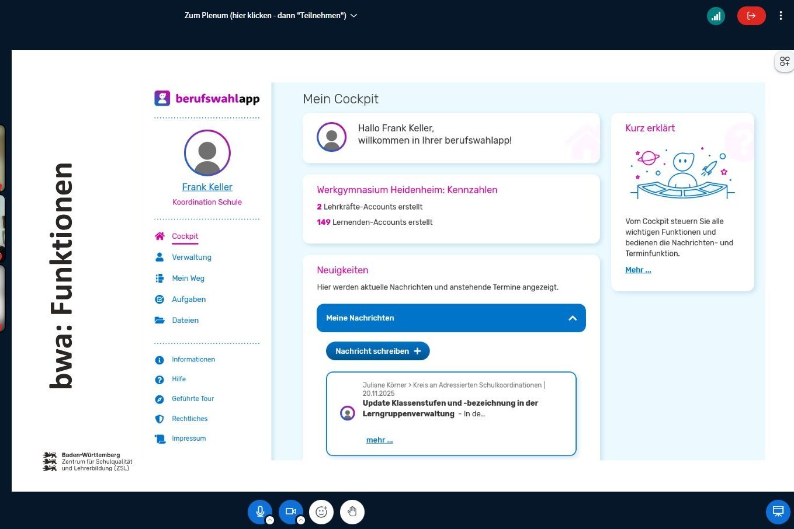The width and height of the screenshot is (794, 529).
Task: Click the faded question mark in Kurz erklärt
Action: click(740, 142)
